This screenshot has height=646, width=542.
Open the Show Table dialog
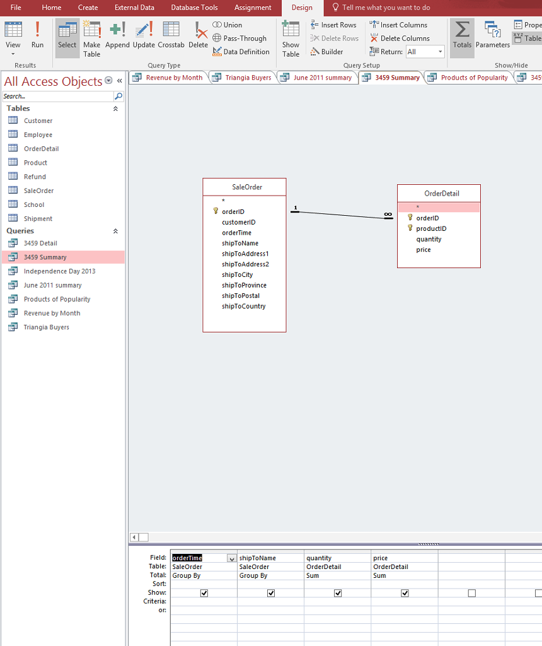pyautogui.click(x=291, y=38)
